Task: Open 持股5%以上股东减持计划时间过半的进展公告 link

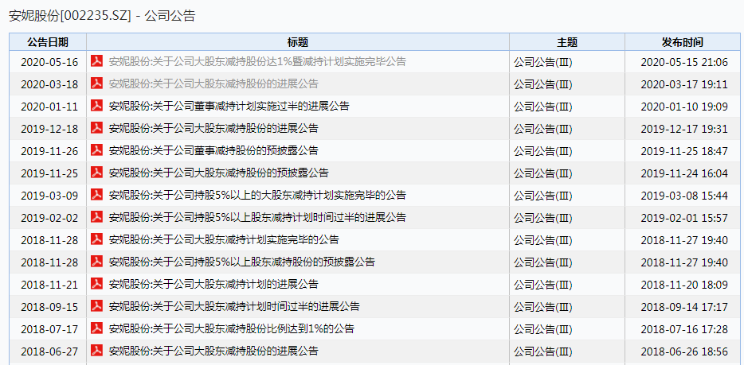Action: [257, 217]
